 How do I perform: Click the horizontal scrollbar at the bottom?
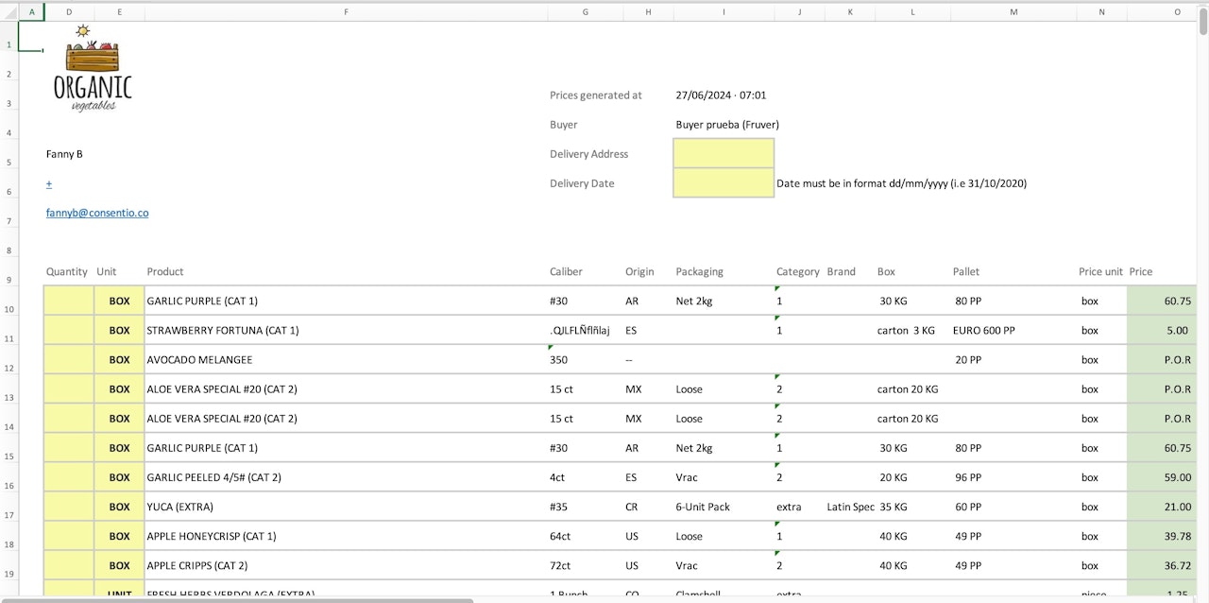click(236, 599)
